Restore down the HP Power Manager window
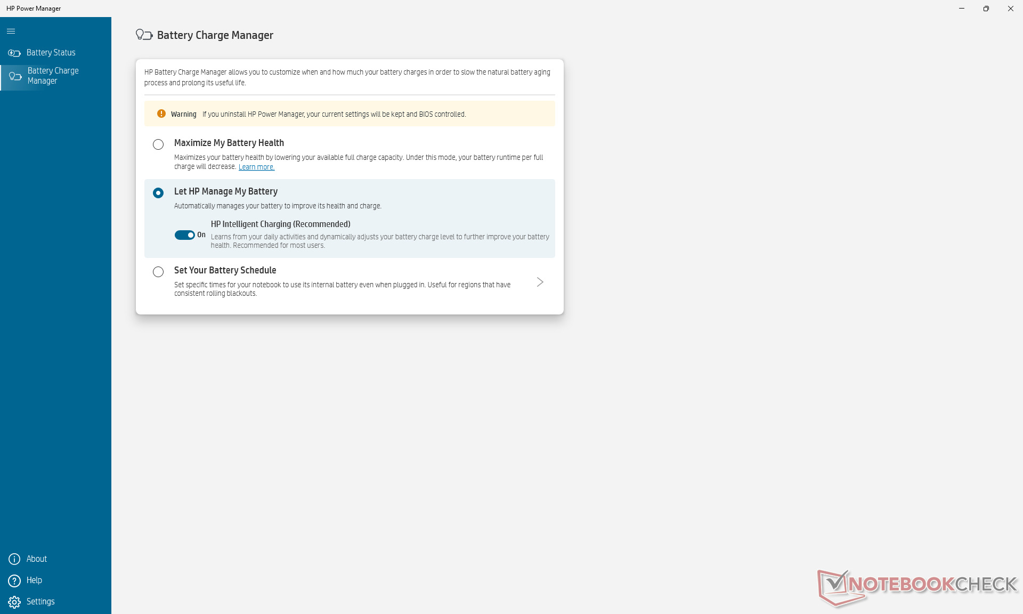 pyautogui.click(x=986, y=9)
